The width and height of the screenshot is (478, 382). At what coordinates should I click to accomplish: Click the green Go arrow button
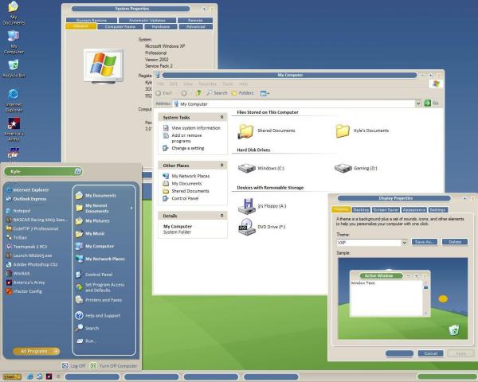pos(427,103)
